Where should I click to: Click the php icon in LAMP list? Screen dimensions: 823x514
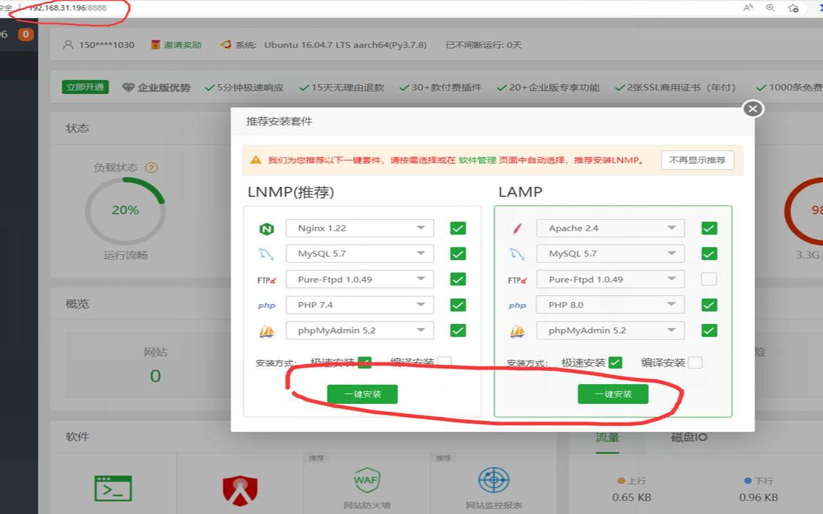517,306
